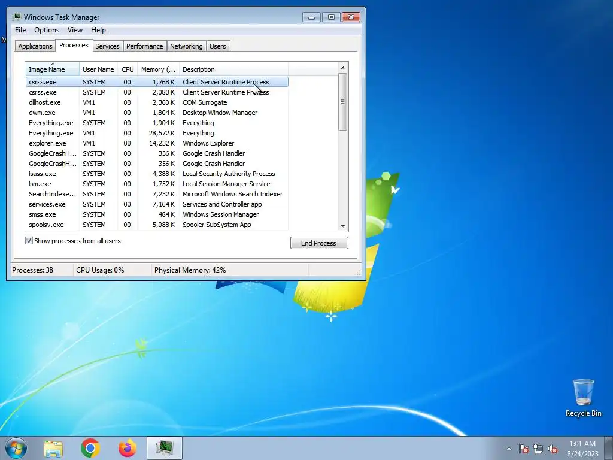Open the View menu
The image size is (613, 460).
75,30
